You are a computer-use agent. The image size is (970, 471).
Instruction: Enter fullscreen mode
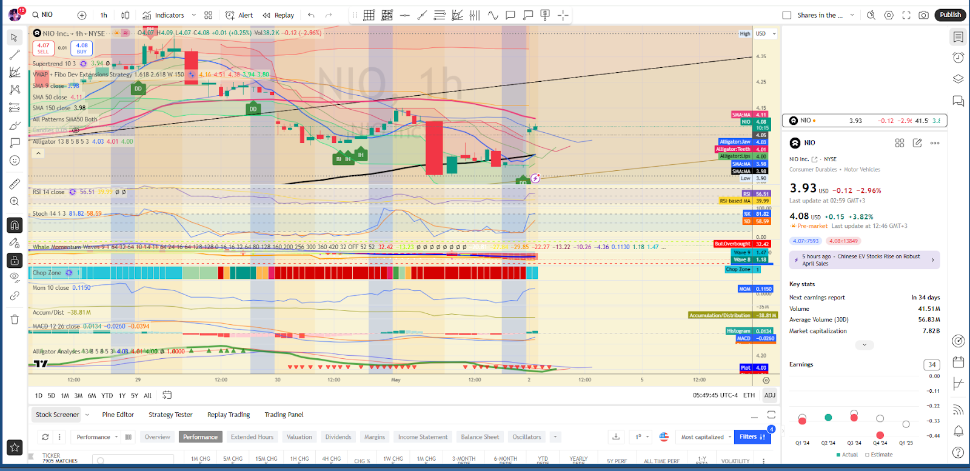point(906,15)
